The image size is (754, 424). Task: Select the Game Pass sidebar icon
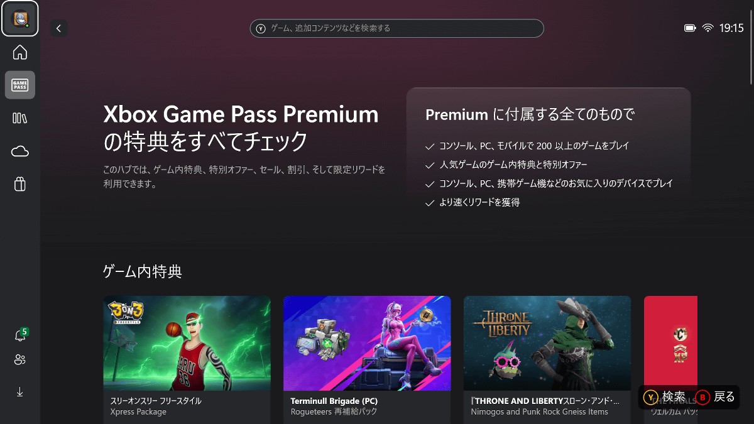tap(20, 85)
